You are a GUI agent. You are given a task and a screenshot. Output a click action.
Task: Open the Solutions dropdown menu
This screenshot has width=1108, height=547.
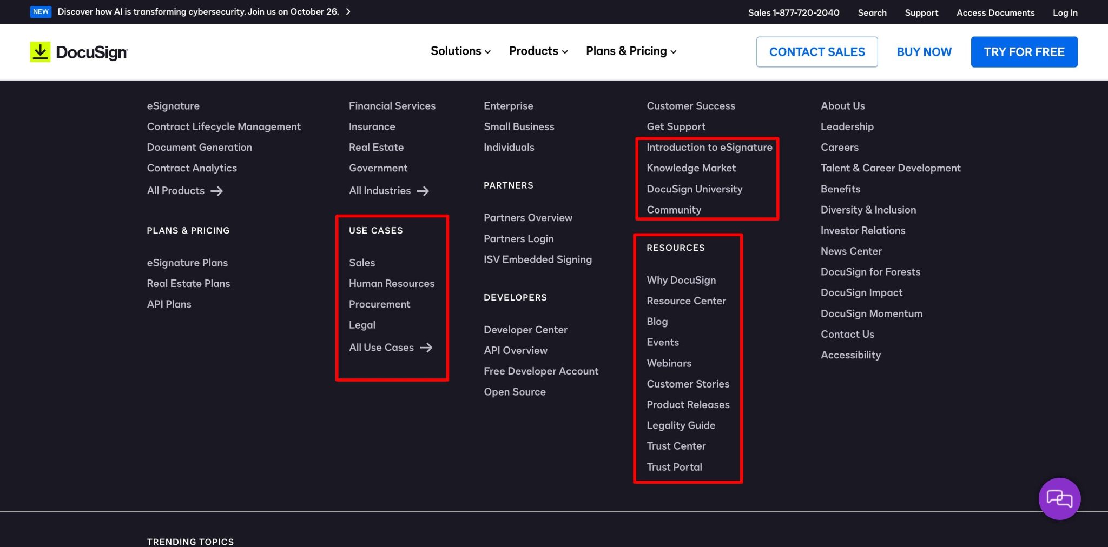click(460, 51)
